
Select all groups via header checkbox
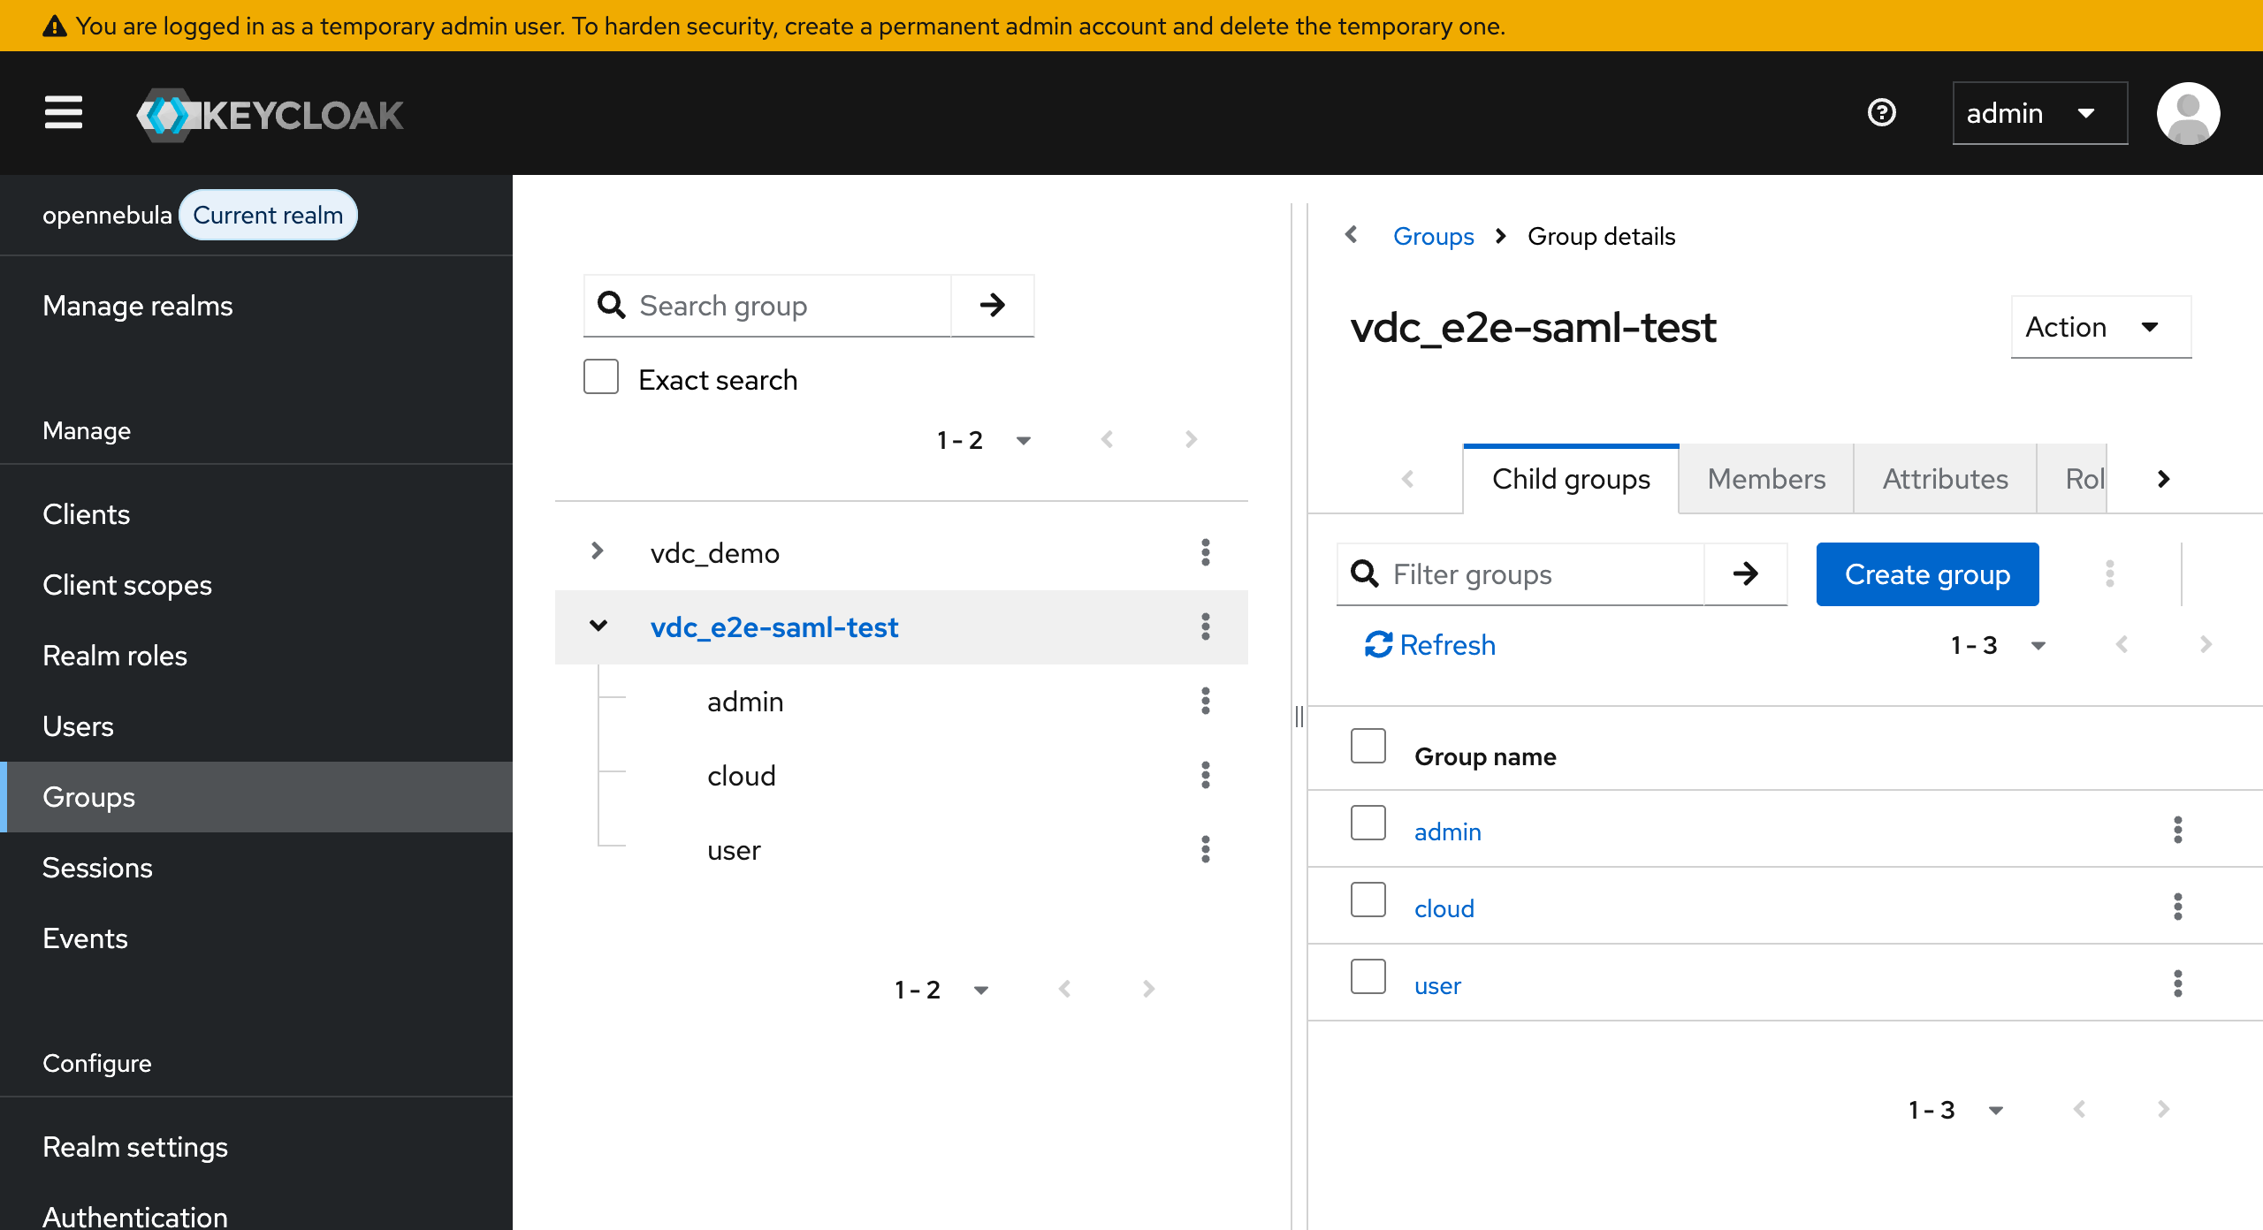point(1368,747)
